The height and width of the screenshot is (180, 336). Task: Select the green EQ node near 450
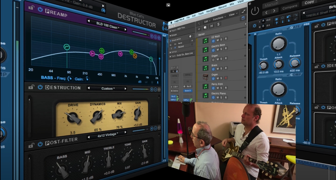102,51
